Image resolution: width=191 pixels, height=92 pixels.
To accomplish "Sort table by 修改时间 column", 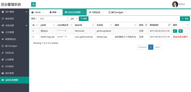I will coord(160,25).
